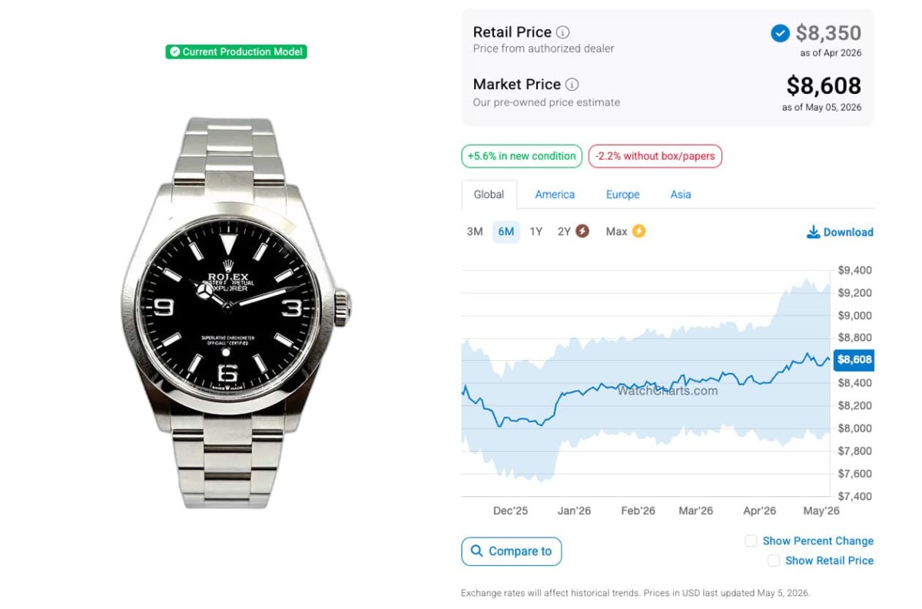Click the $8,608 price marker on chart

tap(854, 359)
